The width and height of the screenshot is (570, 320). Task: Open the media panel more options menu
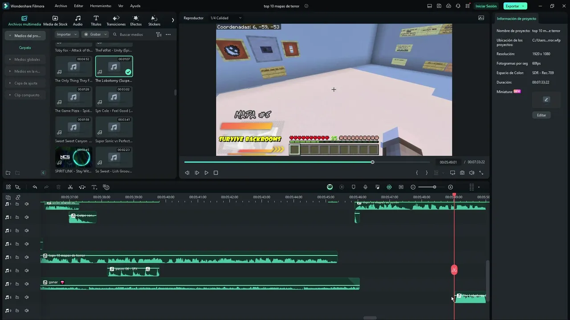click(168, 34)
